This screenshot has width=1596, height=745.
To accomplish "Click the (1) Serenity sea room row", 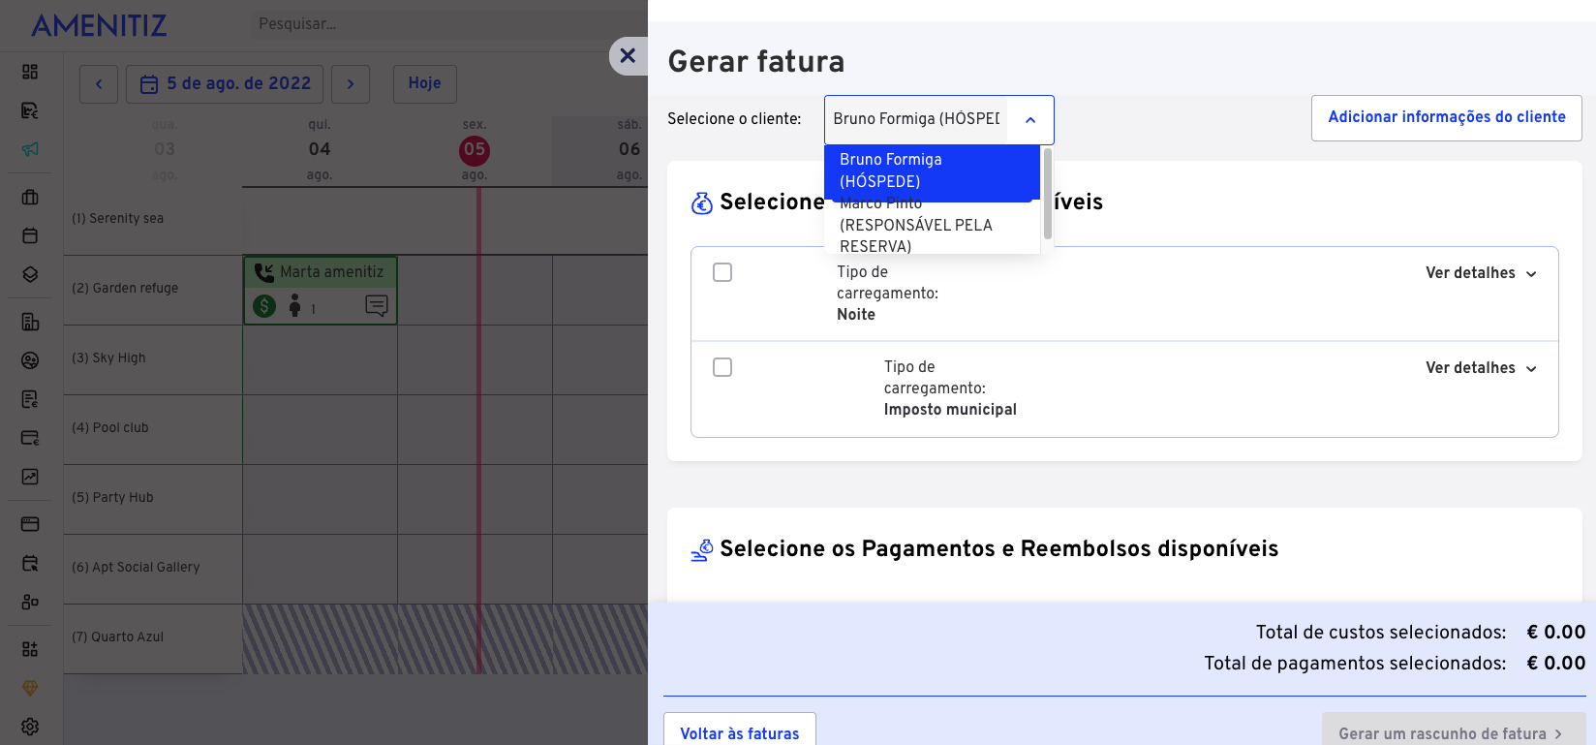I will click(x=153, y=219).
